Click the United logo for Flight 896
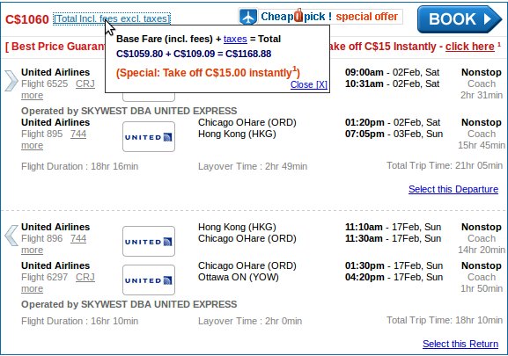This screenshot has width=508, height=356. coord(149,241)
